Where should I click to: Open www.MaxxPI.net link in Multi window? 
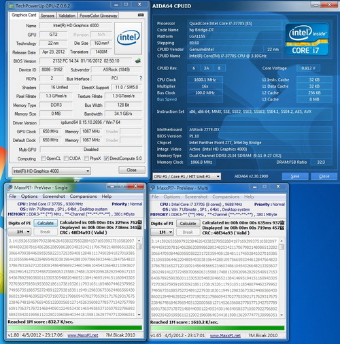click(225, 336)
